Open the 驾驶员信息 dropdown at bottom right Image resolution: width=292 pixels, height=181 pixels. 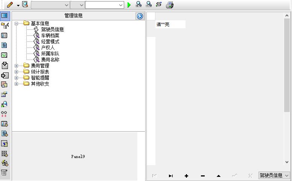[x=274, y=175]
